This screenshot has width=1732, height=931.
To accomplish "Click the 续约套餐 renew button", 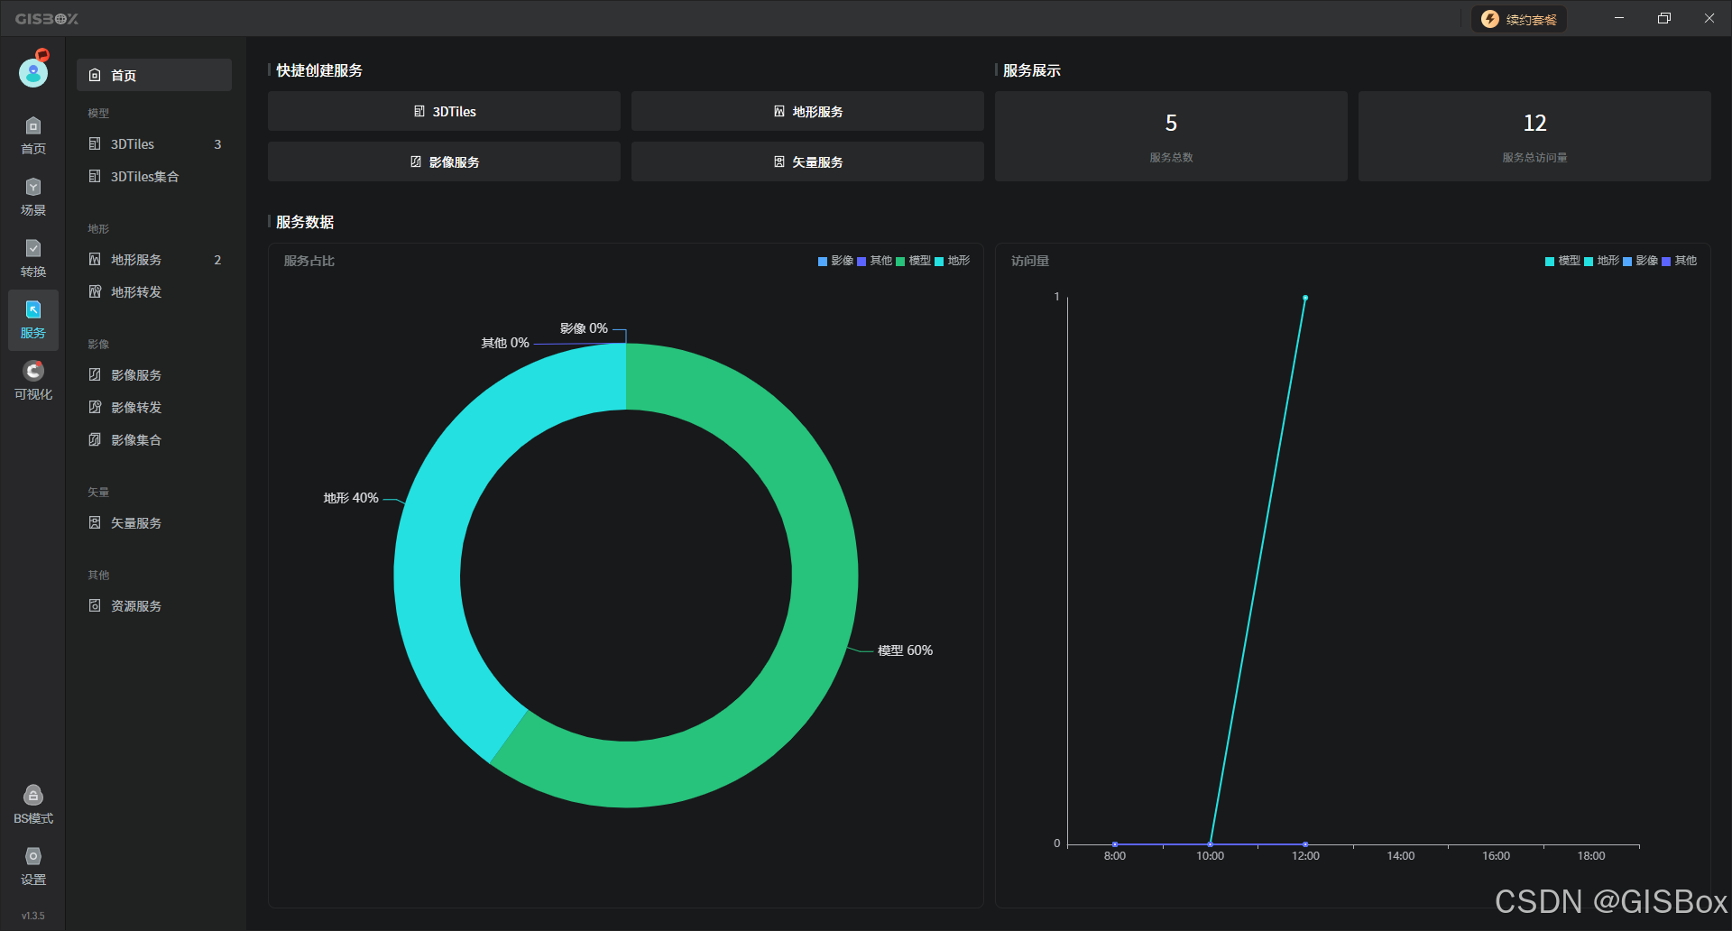I will tap(1519, 19).
